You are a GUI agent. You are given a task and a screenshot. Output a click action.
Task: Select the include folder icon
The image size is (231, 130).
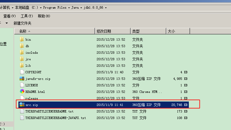pyautogui.click(x=22, y=52)
